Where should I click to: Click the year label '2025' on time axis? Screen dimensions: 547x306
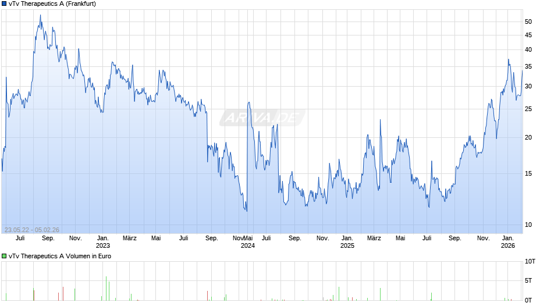tap(347, 245)
